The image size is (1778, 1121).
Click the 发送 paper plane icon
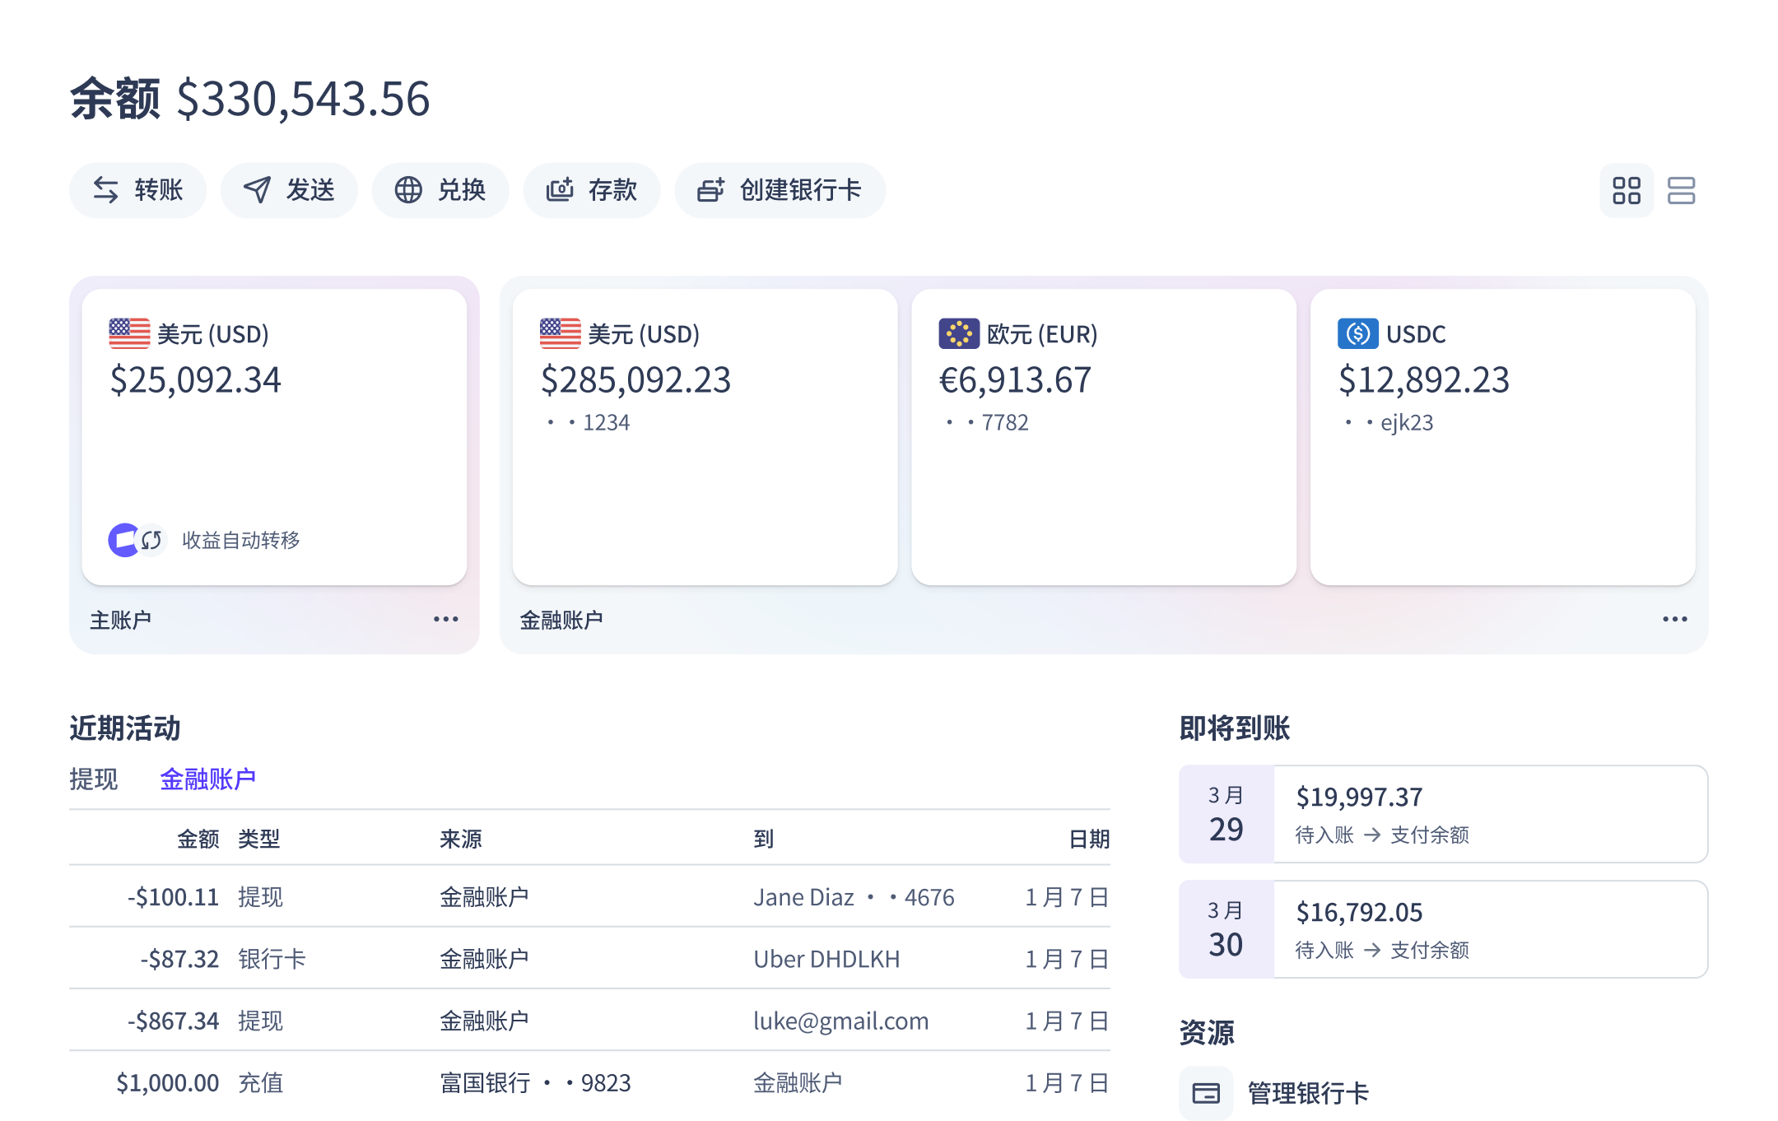click(x=257, y=190)
